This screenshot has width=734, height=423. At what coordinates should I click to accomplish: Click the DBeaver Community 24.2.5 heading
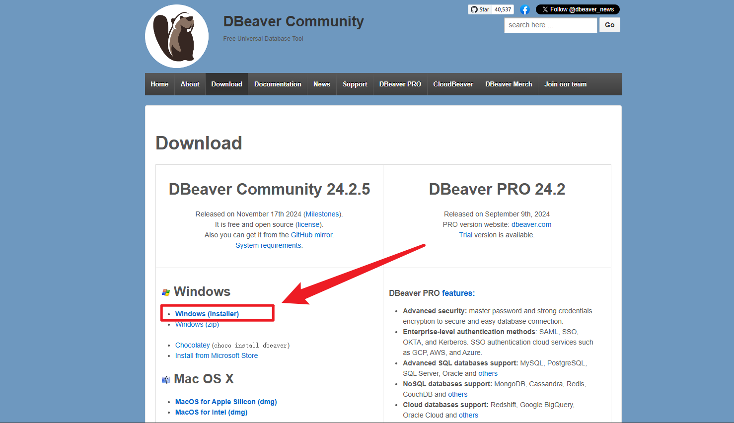[269, 189]
